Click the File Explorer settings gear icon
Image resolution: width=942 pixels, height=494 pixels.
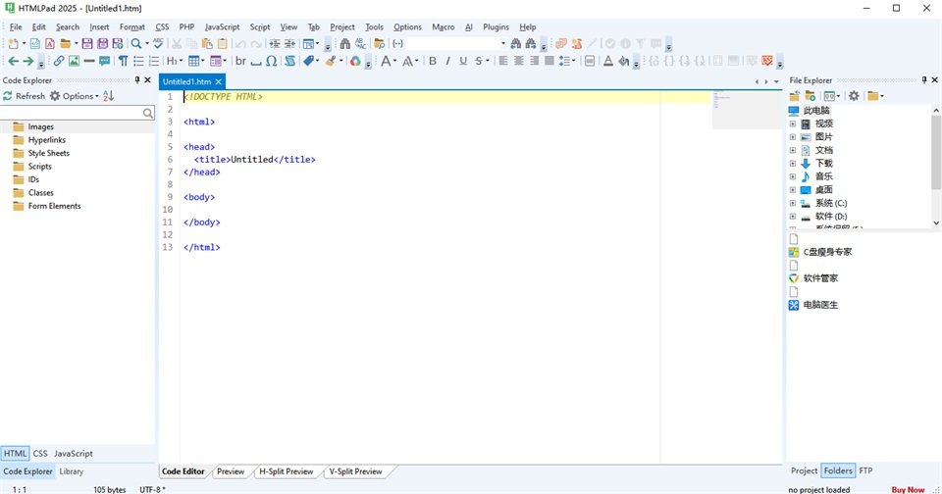[x=854, y=96]
